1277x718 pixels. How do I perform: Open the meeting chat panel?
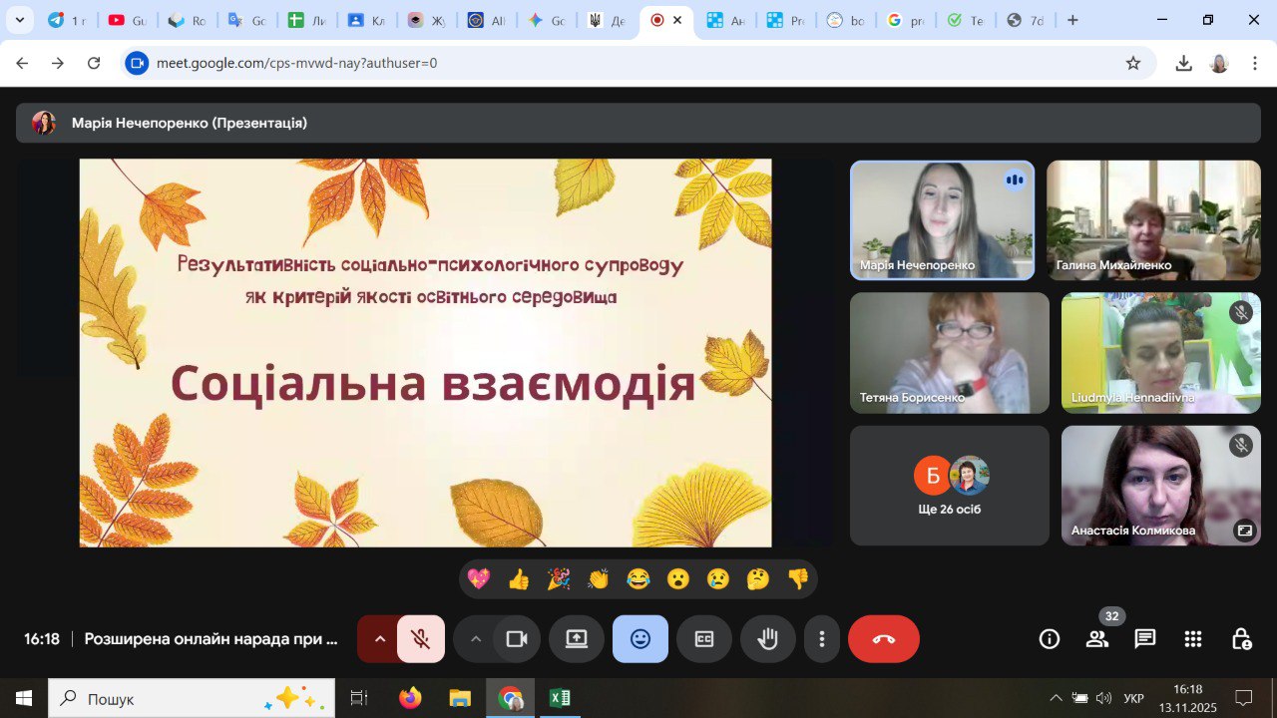[1144, 639]
